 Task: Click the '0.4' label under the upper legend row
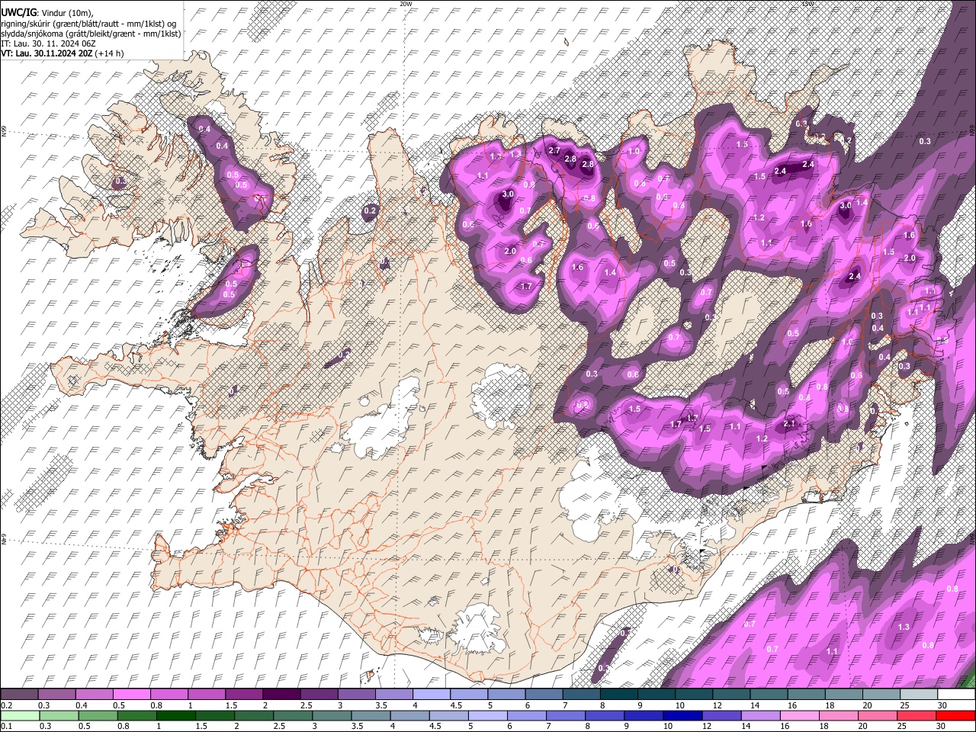[82, 705]
